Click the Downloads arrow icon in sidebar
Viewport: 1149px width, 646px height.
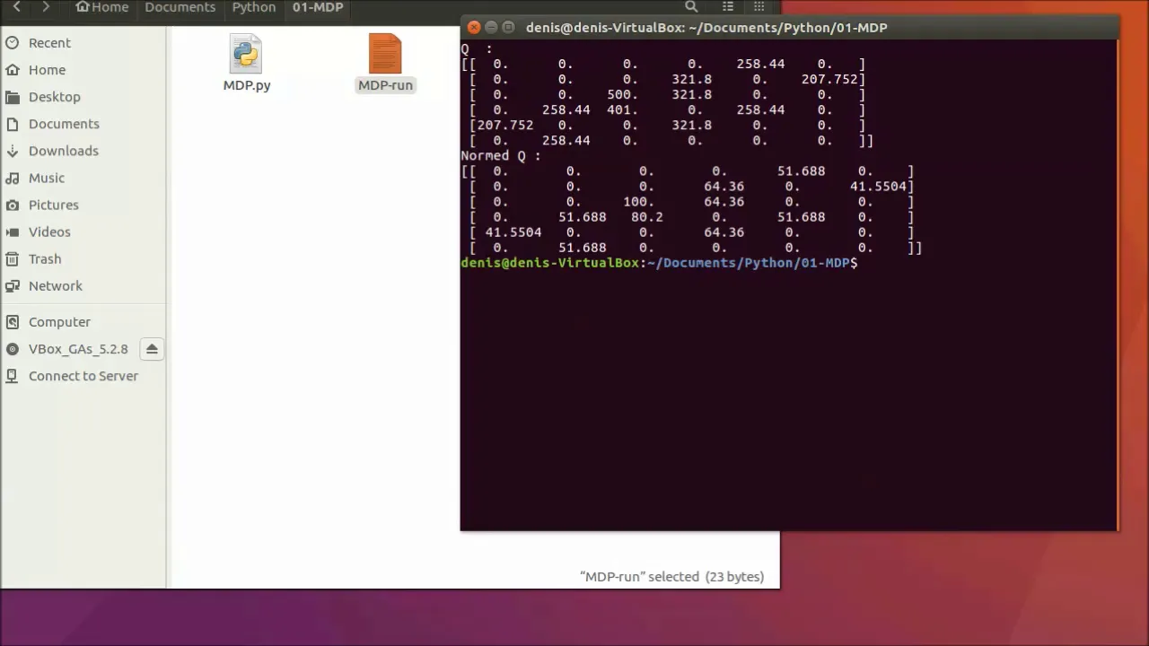[x=13, y=151]
